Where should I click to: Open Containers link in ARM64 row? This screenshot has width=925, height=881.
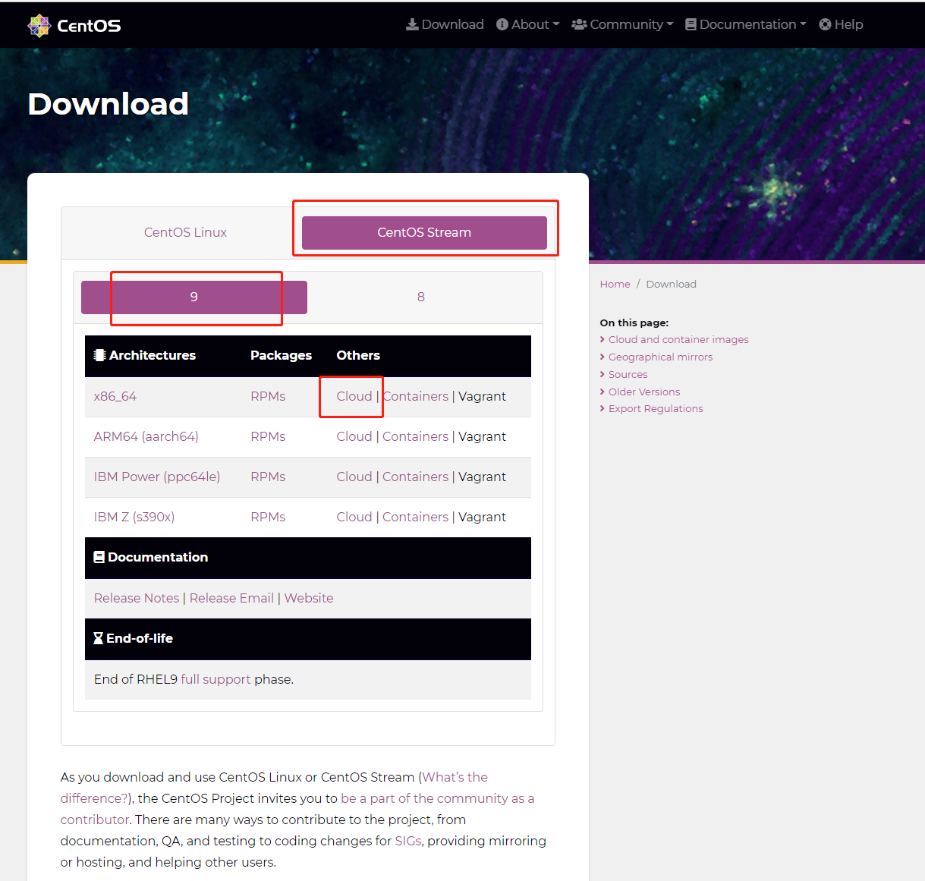(416, 436)
